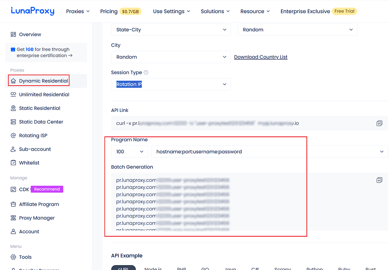Open Unlimited Residential in the sidebar
The height and width of the screenshot is (270, 389).
point(44,95)
